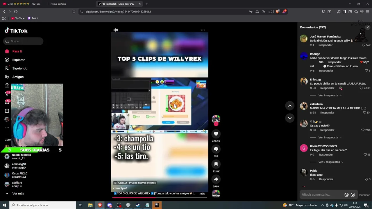
Task: Expand 'Ver 1 respuesta' under 'Ostras y esto??'
Action: point(330,138)
